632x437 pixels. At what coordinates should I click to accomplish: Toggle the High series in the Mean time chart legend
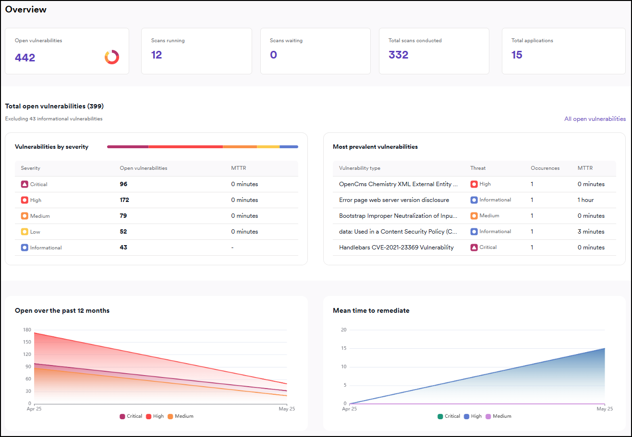(x=473, y=416)
